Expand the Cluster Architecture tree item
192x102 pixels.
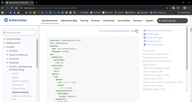point(7,55)
